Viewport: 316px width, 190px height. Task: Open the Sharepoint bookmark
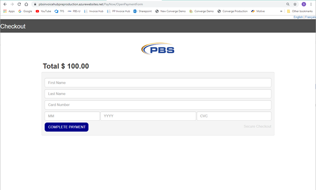click(x=142, y=11)
